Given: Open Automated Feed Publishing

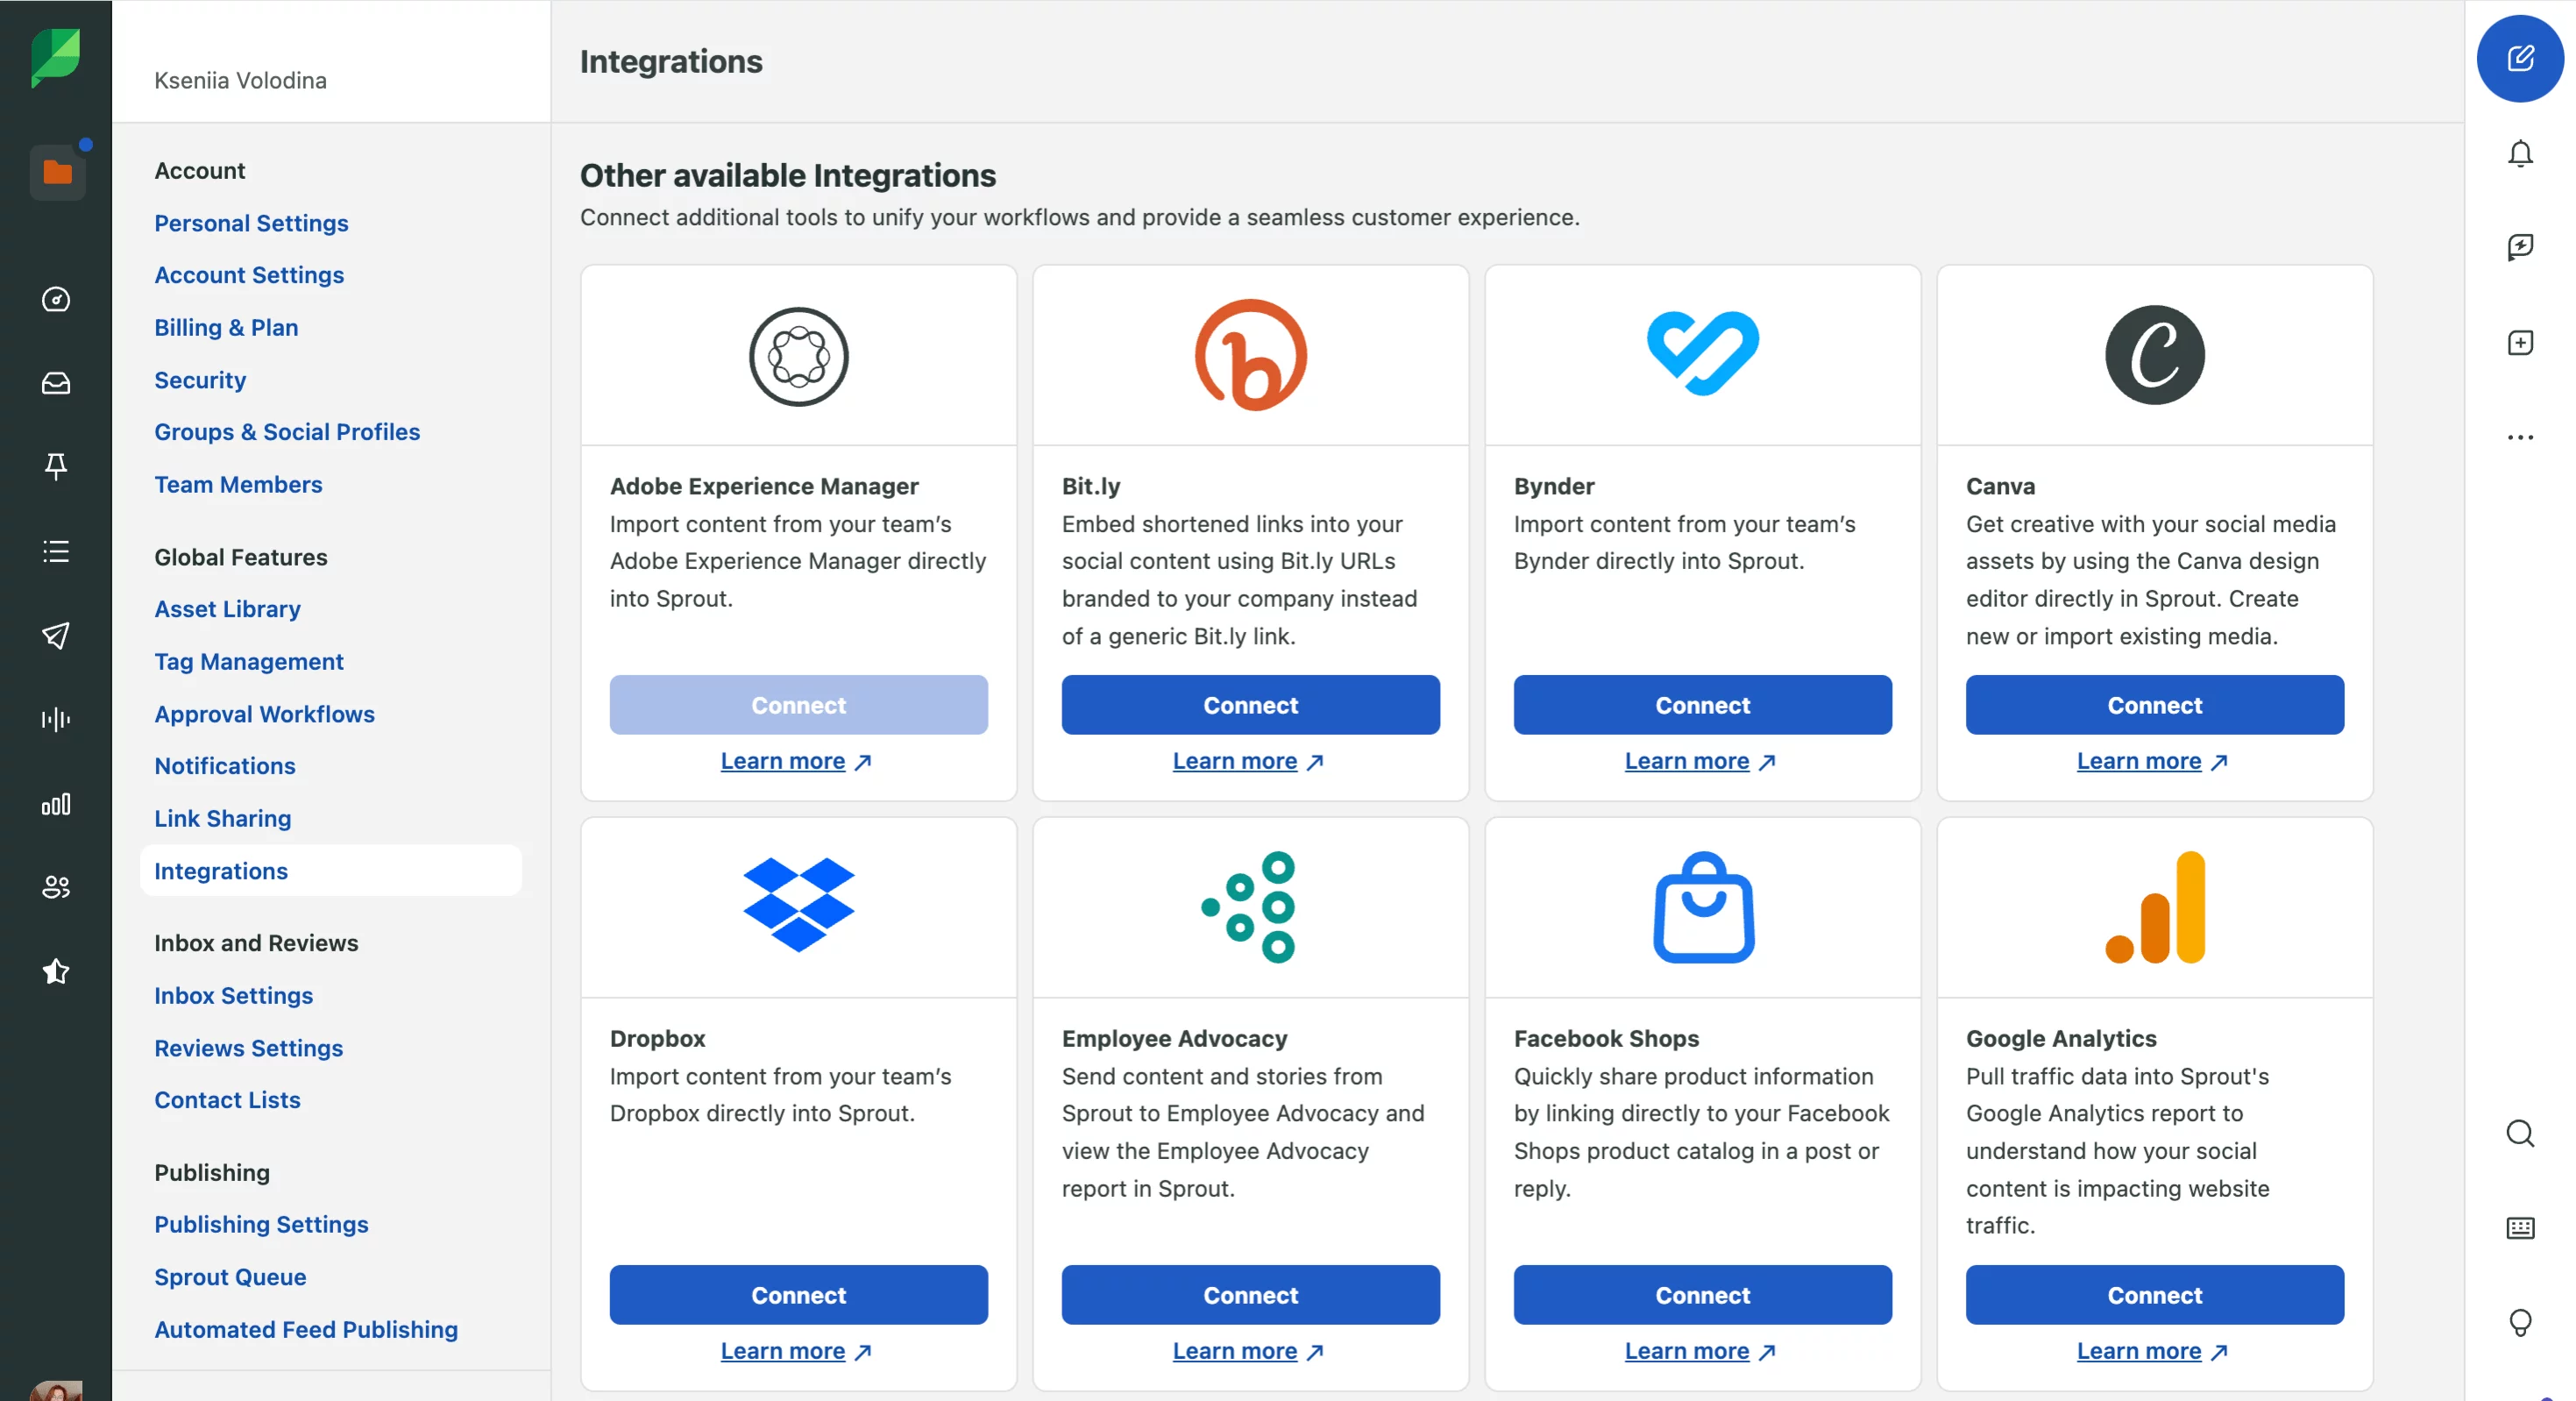Looking at the screenshot, I should click(306, 1329).
